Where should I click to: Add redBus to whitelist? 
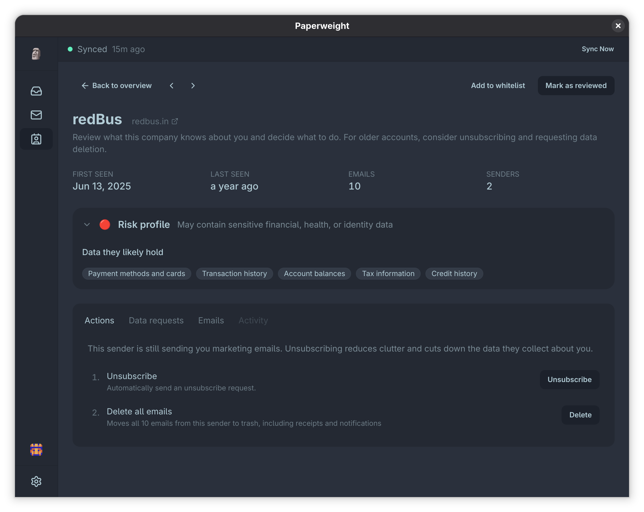[x=498, y=86]
